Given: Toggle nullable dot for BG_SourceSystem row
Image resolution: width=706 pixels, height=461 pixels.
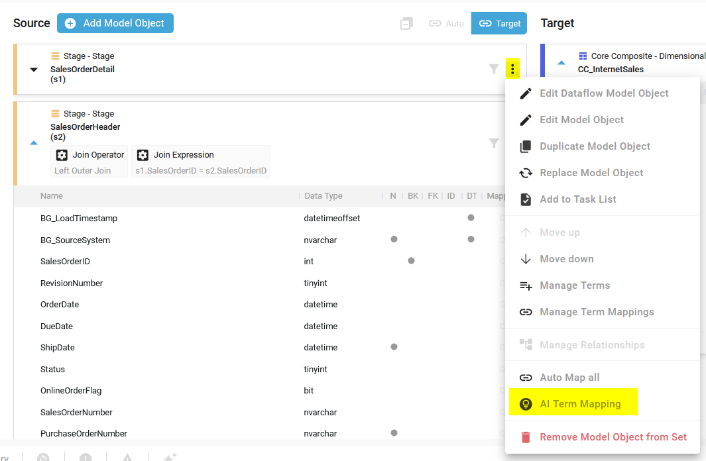Looking at the screenshot, I should (x=394, y=239).
